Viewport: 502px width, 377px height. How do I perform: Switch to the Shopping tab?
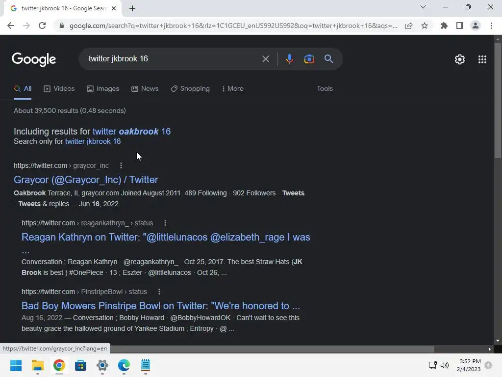click(190, 89)
